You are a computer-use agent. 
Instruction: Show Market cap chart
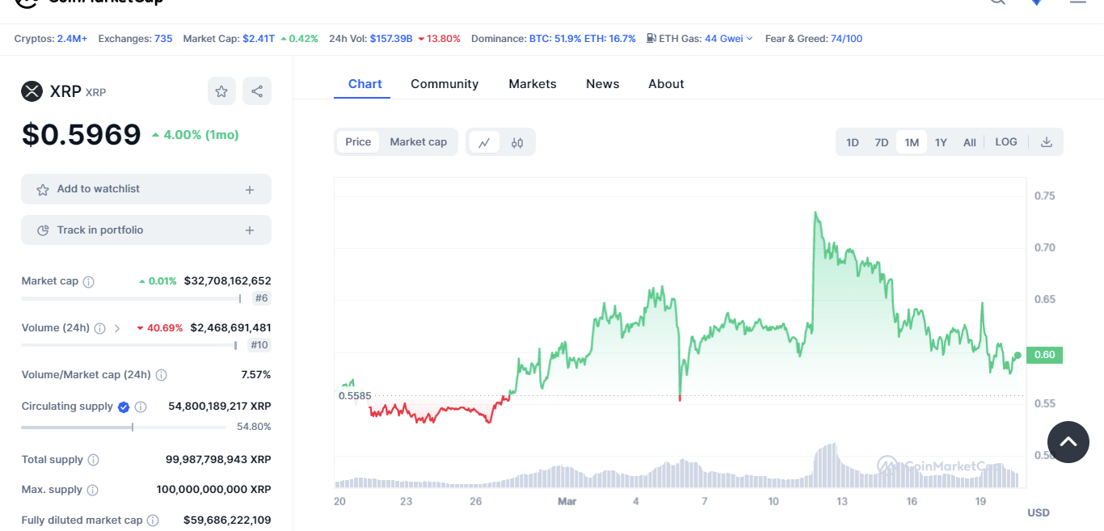(419, 142)
